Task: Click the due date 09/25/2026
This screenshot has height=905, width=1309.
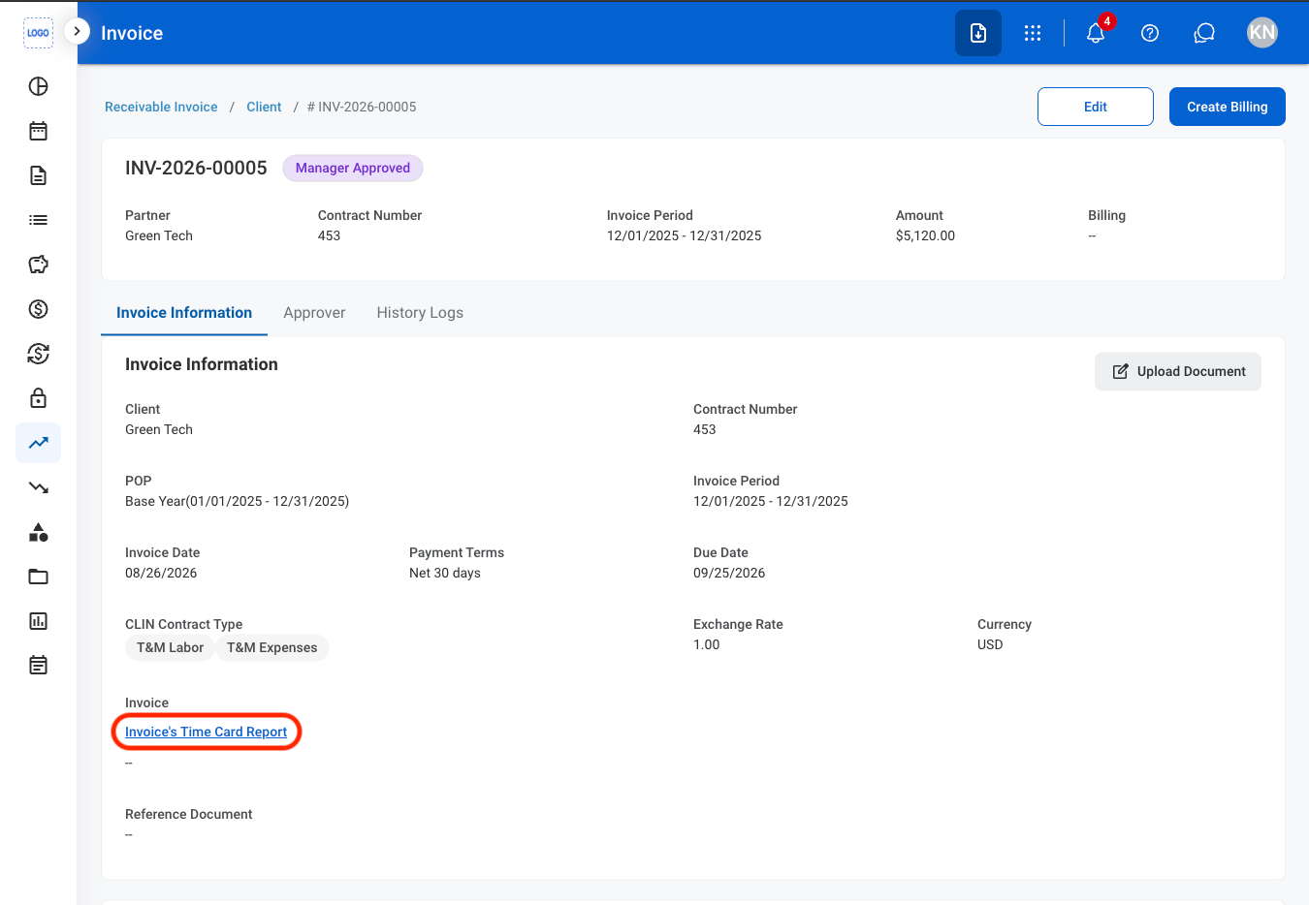Action: [729, 573]
